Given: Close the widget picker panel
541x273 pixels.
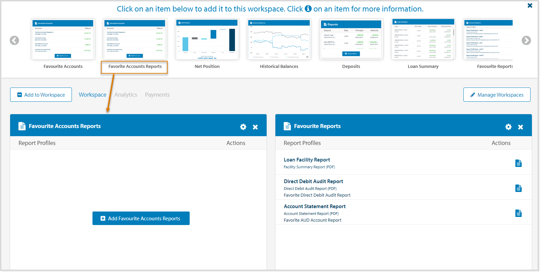Looking at the screenshot, I should (530, 5).
